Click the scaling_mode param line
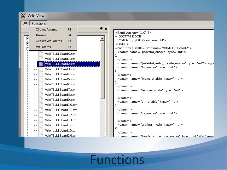 (150, 125)
